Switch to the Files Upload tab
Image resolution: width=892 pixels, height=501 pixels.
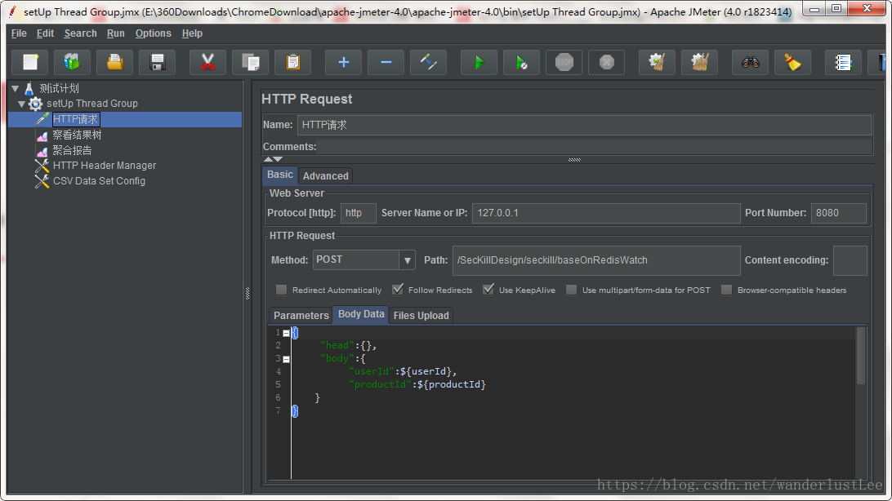pyautogui.click(x=421, y=315)
